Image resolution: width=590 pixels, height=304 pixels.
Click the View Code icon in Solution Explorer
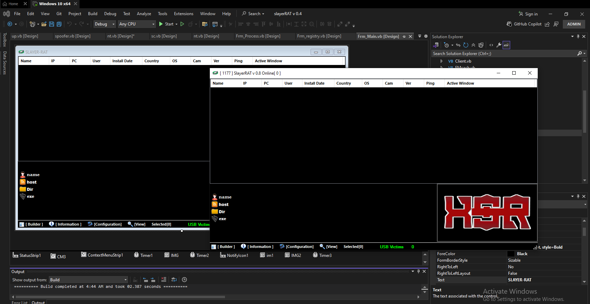pos(491,45)
